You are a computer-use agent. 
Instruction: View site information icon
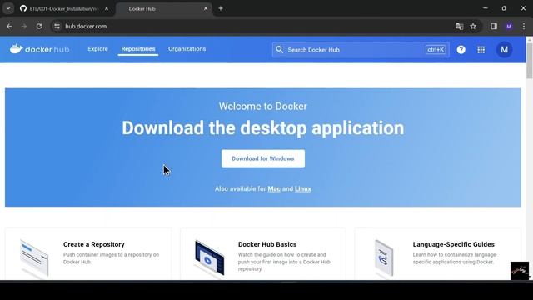[x=57, y=26]
